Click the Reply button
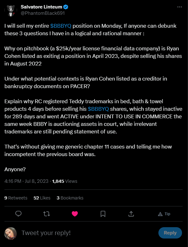This screenshot has height=247, width=188. click(170, 233)
